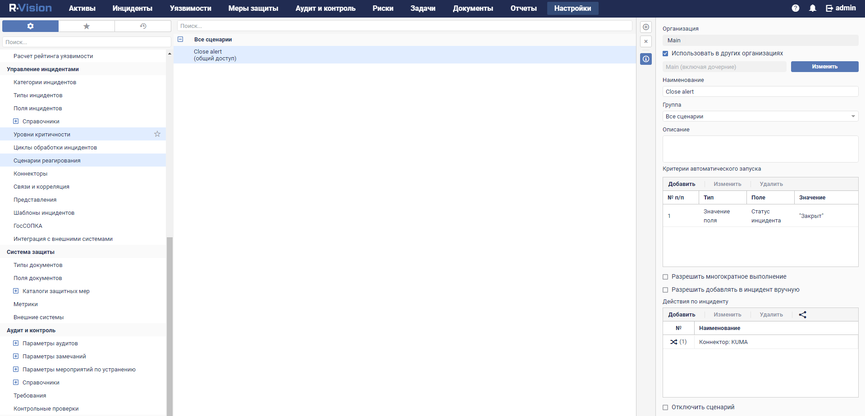Click the add scenario plus icon
This screenshot has height=416, width=865.
[646, 27]
